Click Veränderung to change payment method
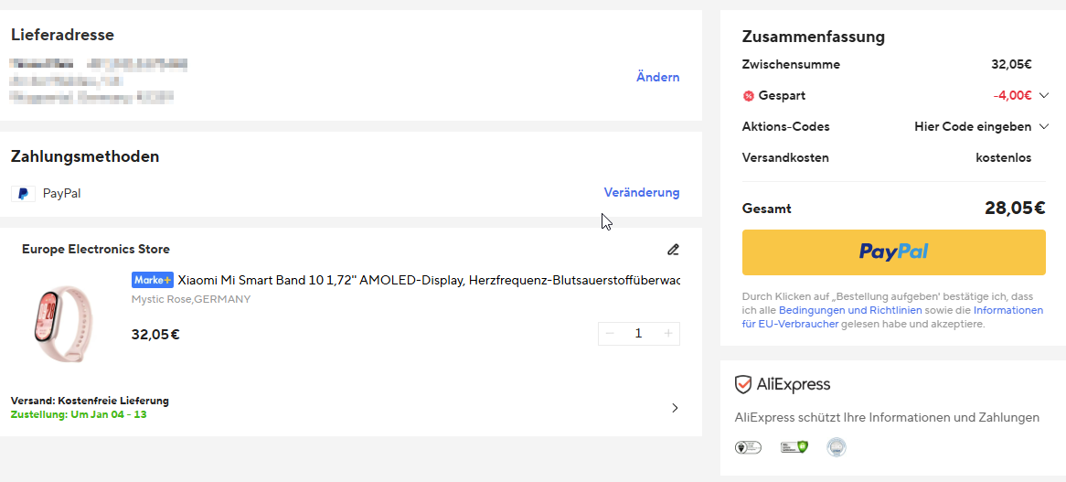 (x=641, y=193)
